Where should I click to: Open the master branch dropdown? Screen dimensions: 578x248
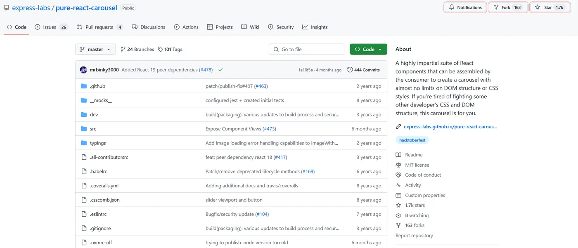(95, 49)
